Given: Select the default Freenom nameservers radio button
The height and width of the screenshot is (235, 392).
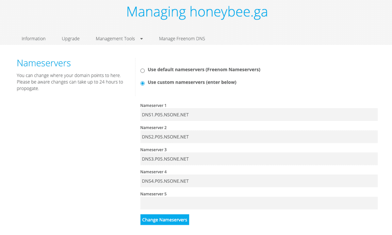Looking at the screenshot, I should click(x=142, y=71).
